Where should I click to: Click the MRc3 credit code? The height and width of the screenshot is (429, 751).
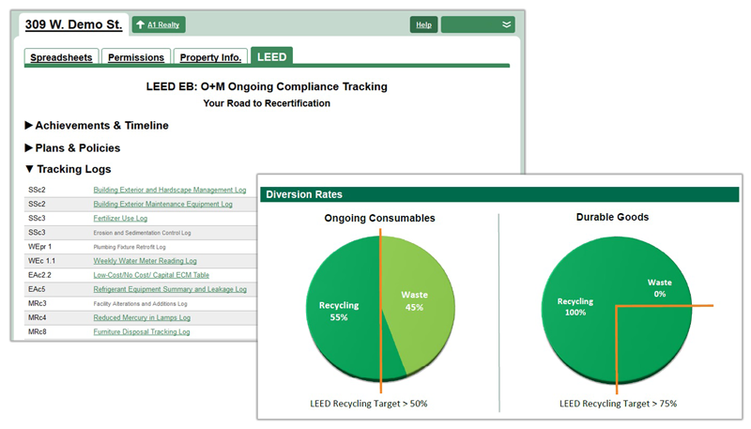coord(38,303)
